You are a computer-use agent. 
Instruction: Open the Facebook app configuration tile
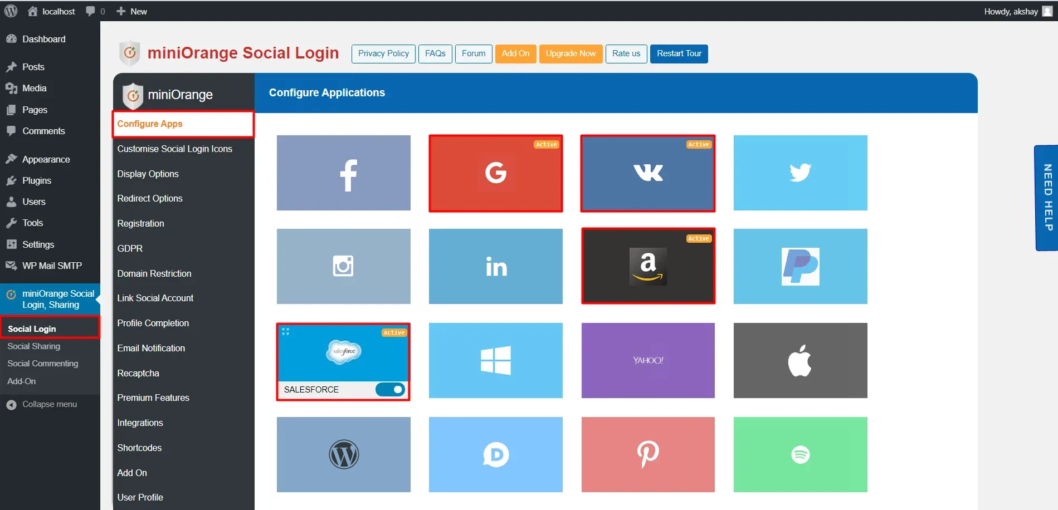coord(344,173)
